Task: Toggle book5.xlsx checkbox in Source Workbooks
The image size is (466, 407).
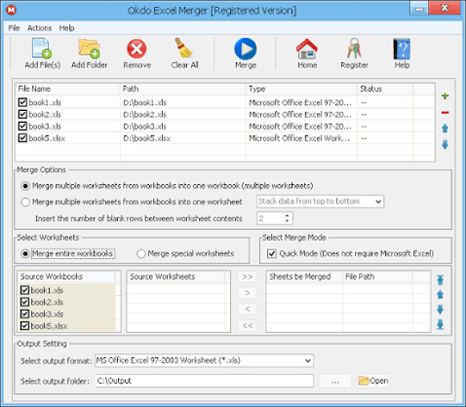Action: [25, 325]
